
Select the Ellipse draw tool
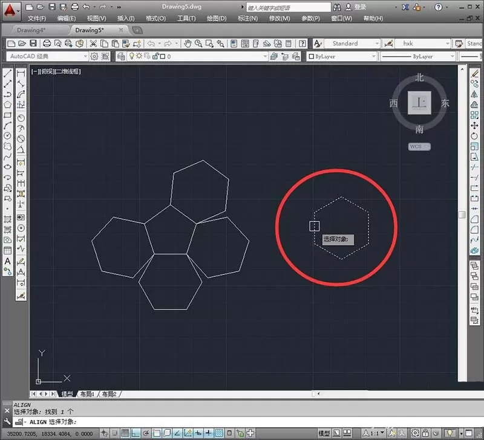point(7,167)
